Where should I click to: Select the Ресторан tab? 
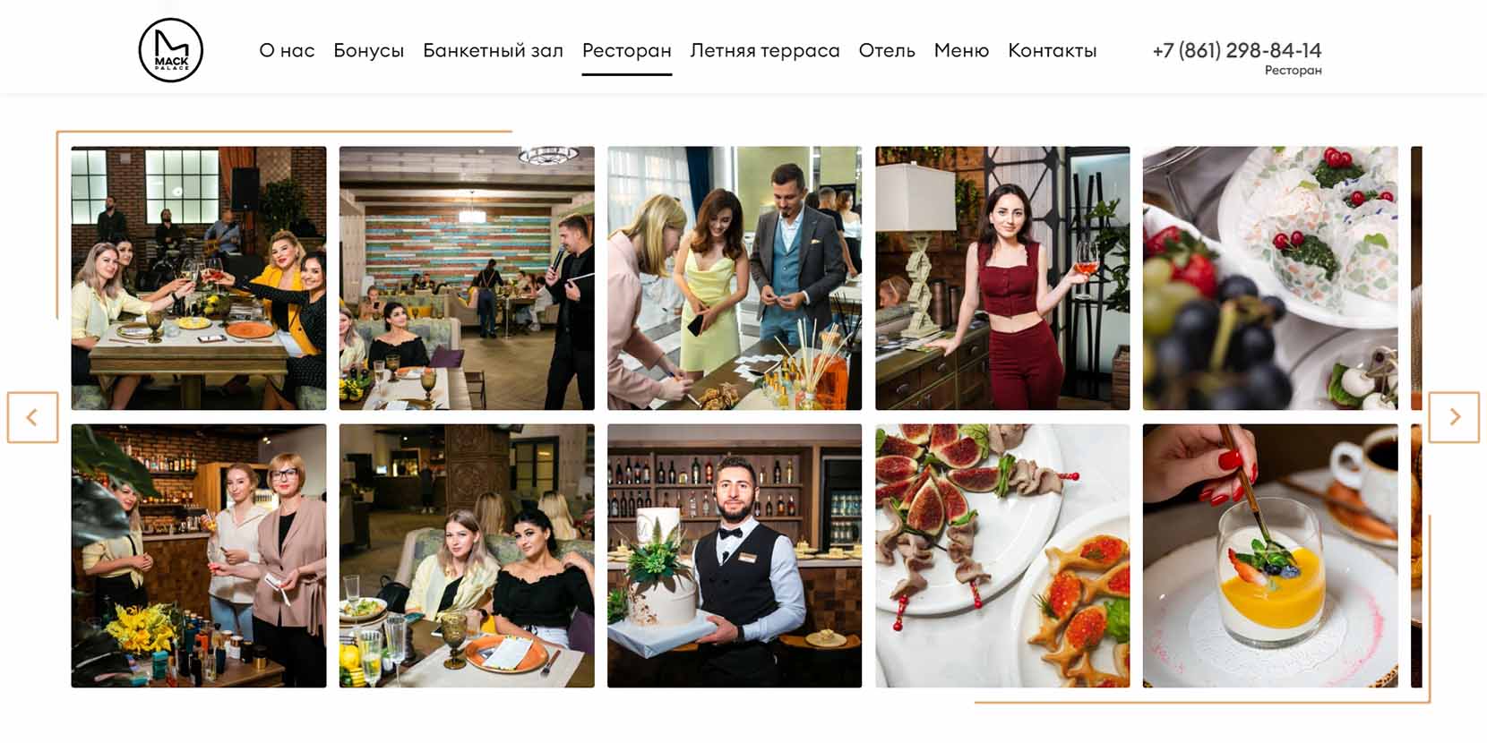pyautogui.click(x=627, y=50)
